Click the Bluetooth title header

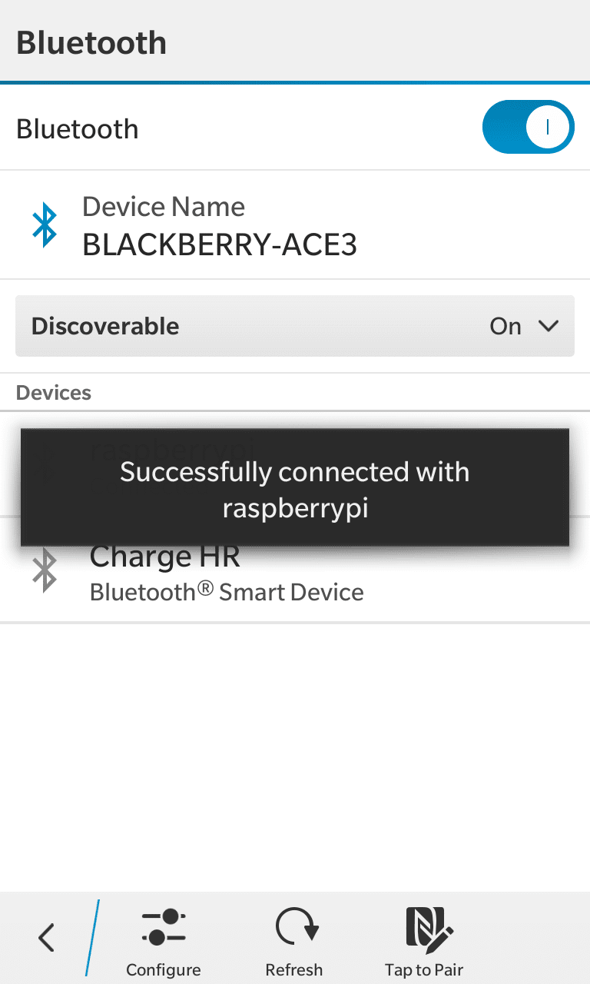click(x=91, y=42)
